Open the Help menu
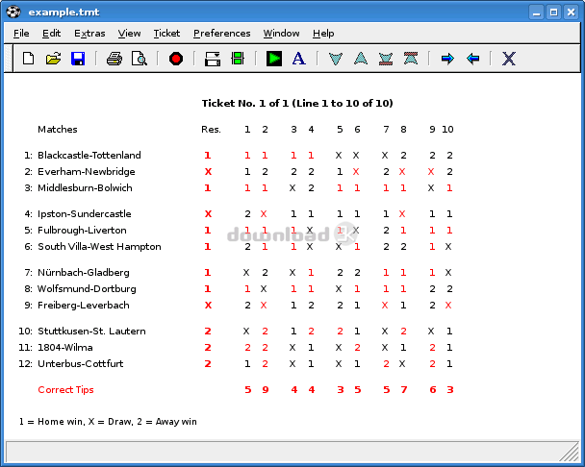585x467 pixels. pyautogui.click(x=323, y=34)
